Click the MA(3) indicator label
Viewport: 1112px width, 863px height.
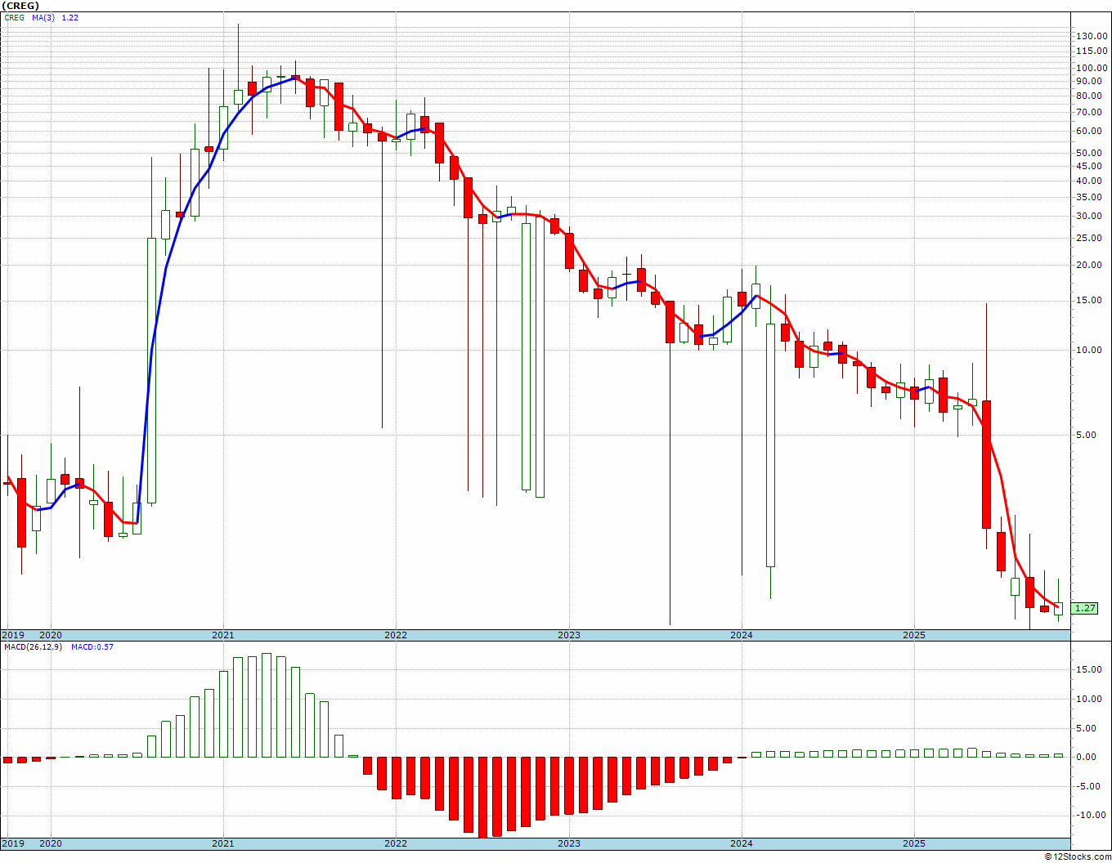pyautogui.click(x=44, y=17)
